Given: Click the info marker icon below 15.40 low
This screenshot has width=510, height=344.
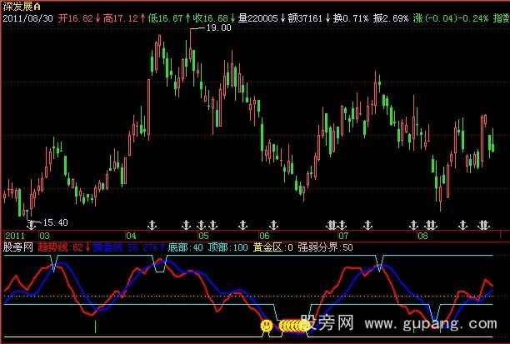Looking at the screenshot, I should pos(32,225).
